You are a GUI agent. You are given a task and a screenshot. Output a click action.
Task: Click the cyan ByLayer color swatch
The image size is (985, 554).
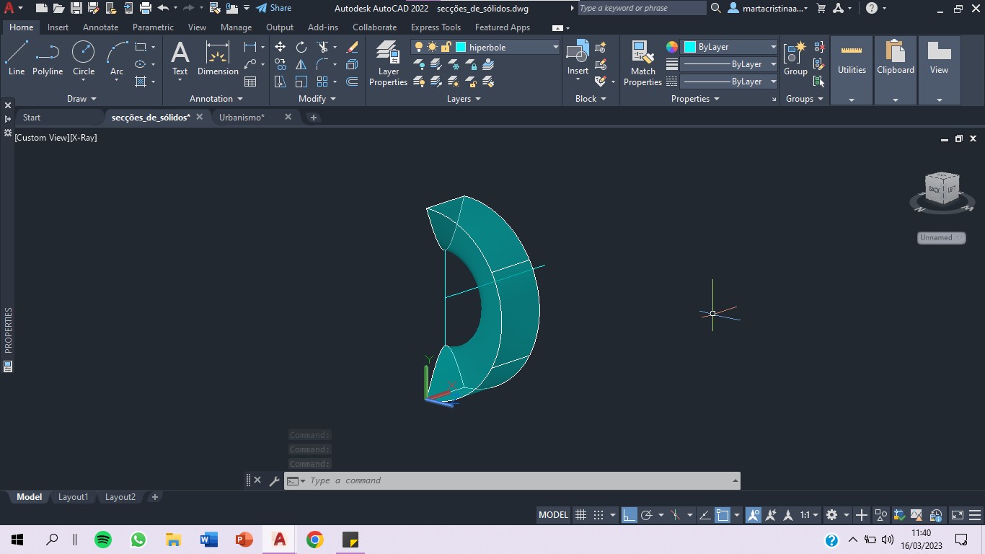(689, 47)
